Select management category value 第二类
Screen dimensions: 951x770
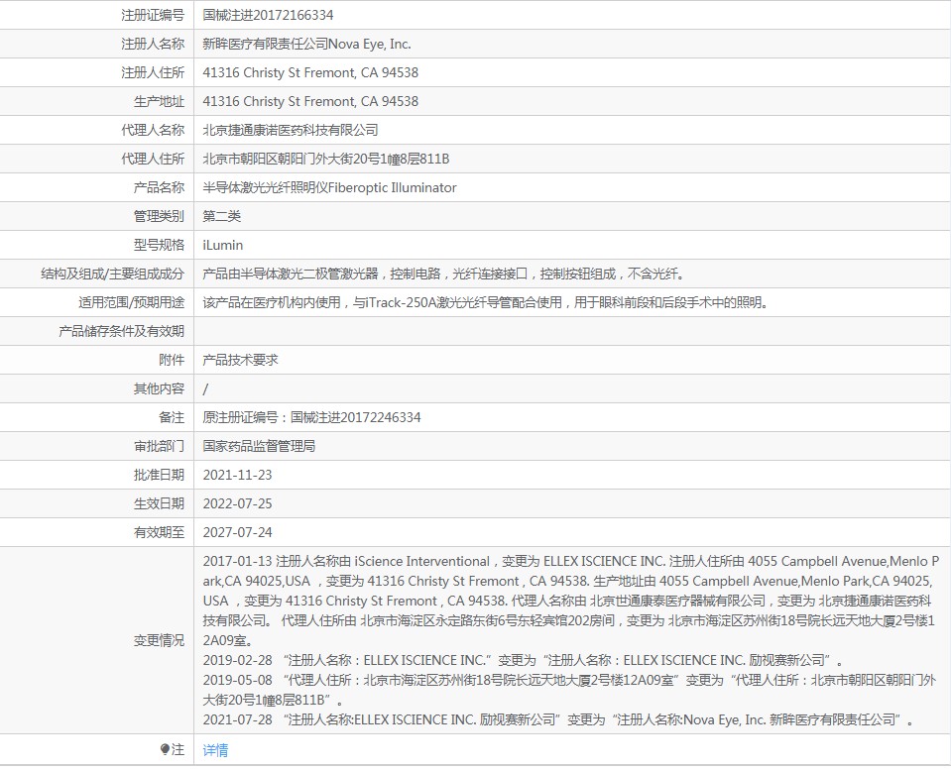(222, 216)
